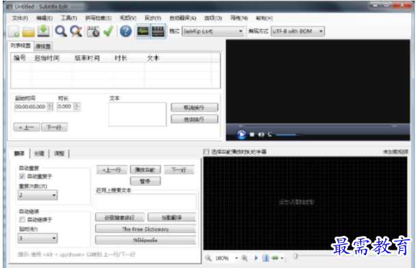Click the 暂停 button
Viewport: 416px width, 268px height.
[145, 181]
